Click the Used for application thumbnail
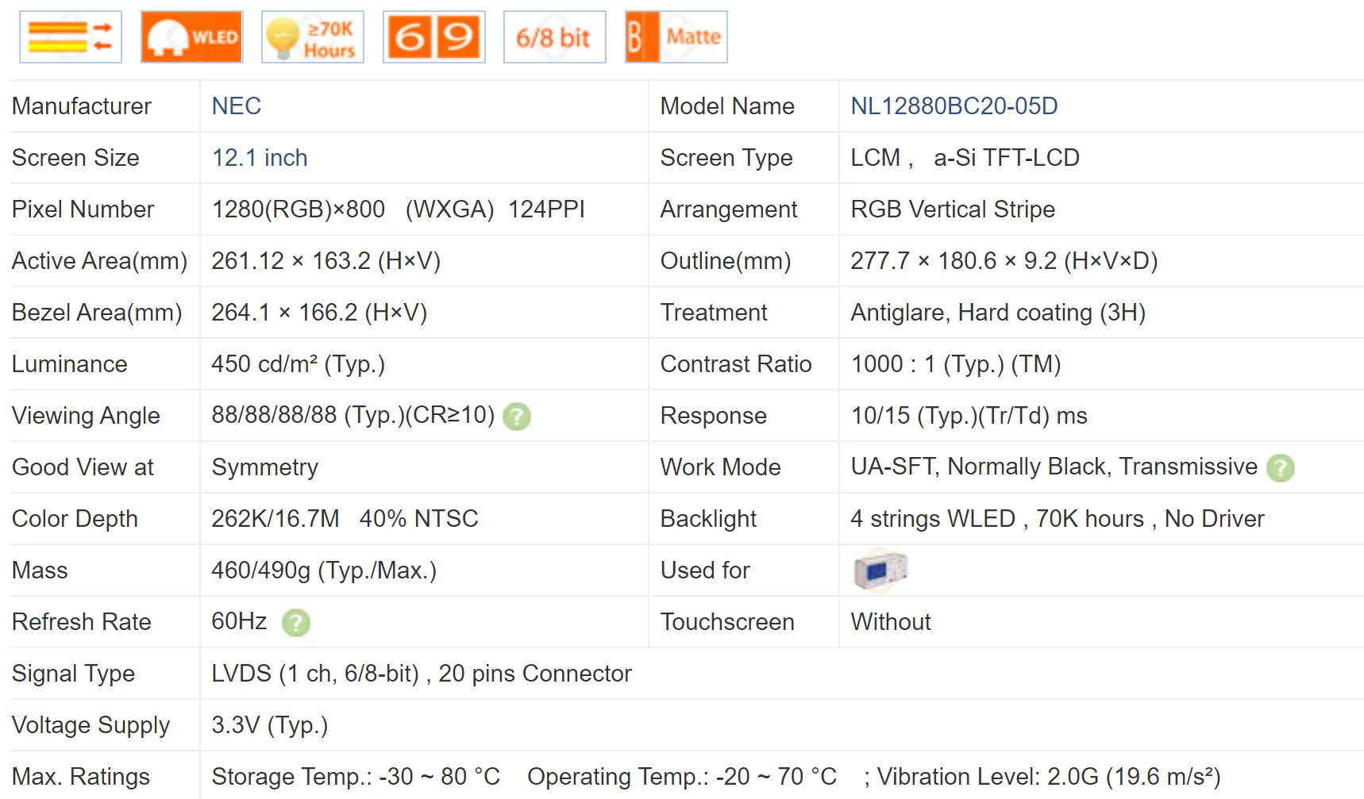Image resolution: width=1364 pixels, height=799 pixels. click(x=880, y=570)
